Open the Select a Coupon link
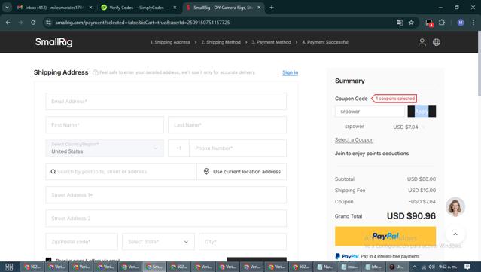Image resolution: width=481 pixels, height=272 pixels. [354, 139]
